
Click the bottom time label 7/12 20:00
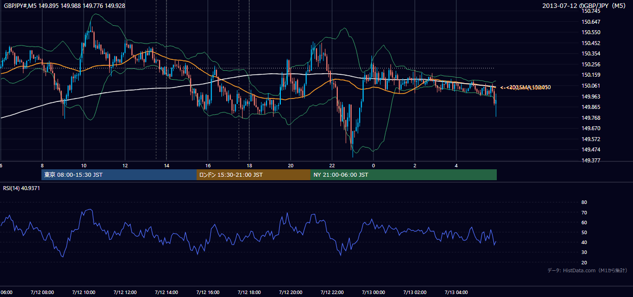click(x=290, y=293)
